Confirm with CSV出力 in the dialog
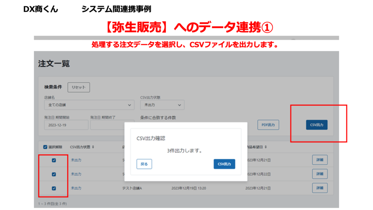Image resolution: width=373 pixels, height=210 pixels. 224,164
